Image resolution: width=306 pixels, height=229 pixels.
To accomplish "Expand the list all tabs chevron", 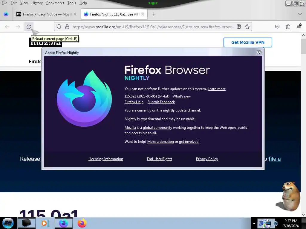I will (x=300, y=14).
